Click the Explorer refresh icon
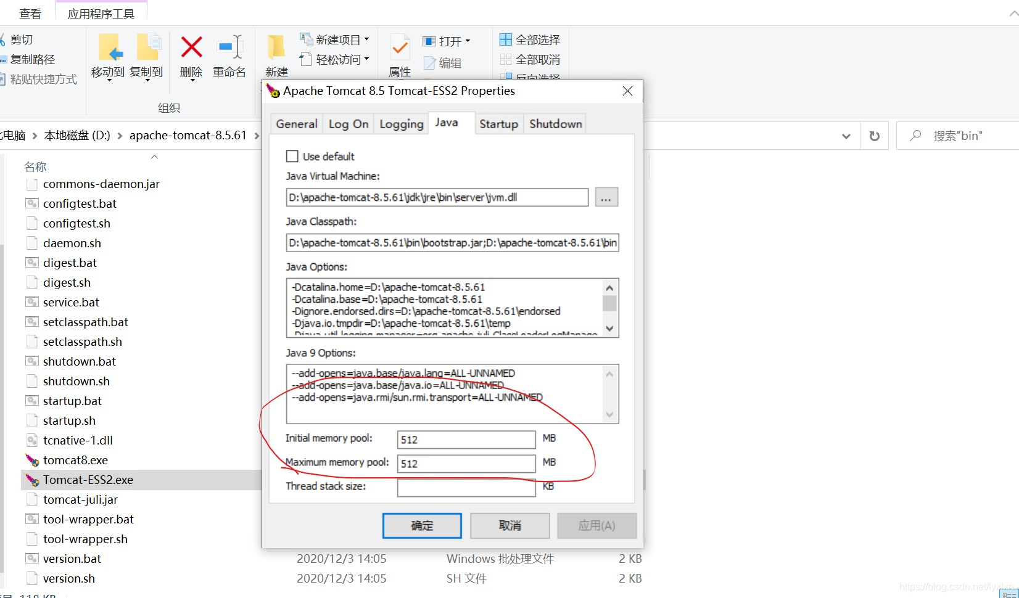This screenshot has width=1019, height=598. click(x=875, y=136)
